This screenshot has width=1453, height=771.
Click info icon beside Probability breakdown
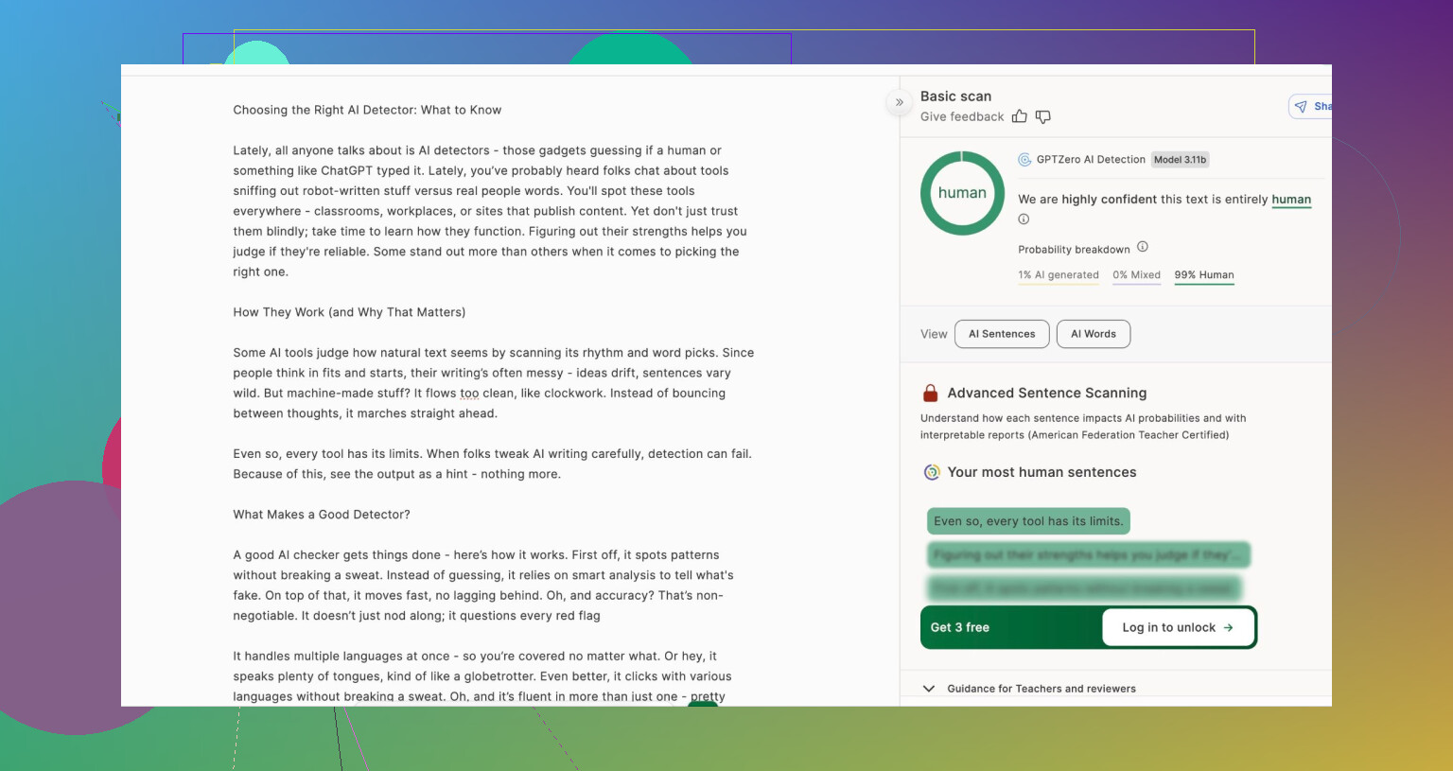[x=1143, y=247]
